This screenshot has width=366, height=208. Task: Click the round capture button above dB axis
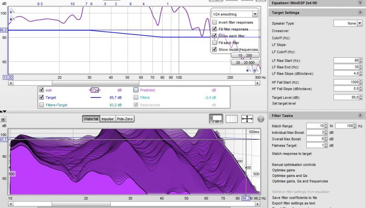(x=3, y=119)
